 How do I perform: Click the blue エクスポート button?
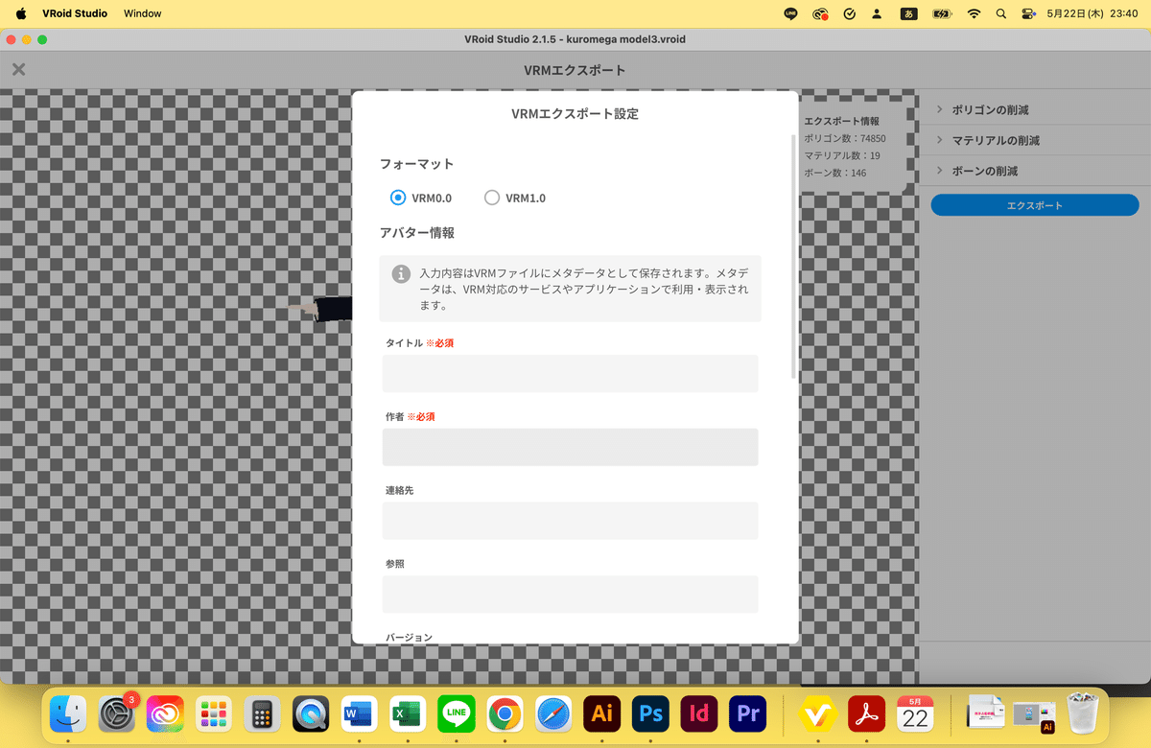tap(1034, 204)
